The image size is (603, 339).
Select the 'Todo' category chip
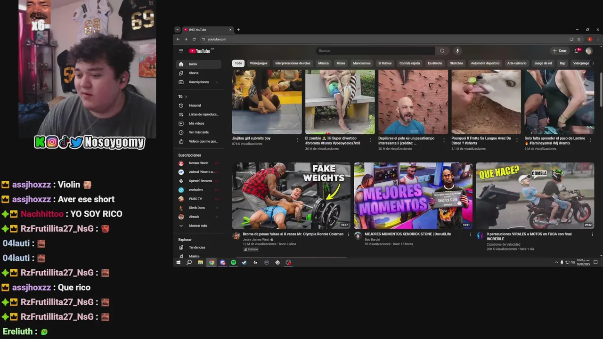point(238,63)
